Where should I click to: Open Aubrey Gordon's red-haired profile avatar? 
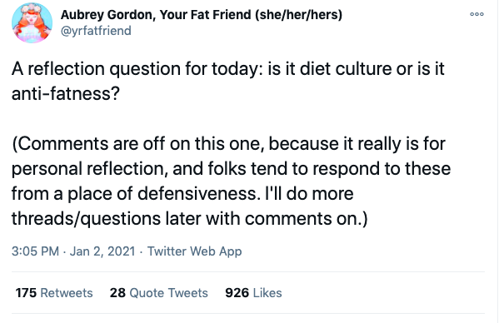coord(32,22)
